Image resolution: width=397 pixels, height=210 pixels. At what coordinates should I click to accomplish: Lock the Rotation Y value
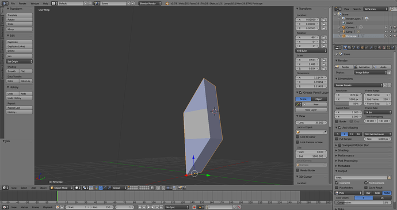(x=324, y=41)
